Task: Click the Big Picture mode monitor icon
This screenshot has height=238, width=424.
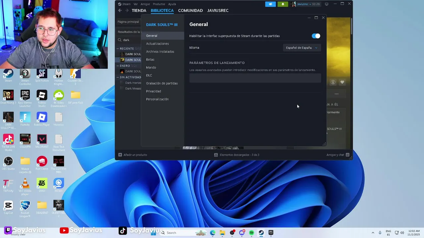Action: tap(327, 4)
